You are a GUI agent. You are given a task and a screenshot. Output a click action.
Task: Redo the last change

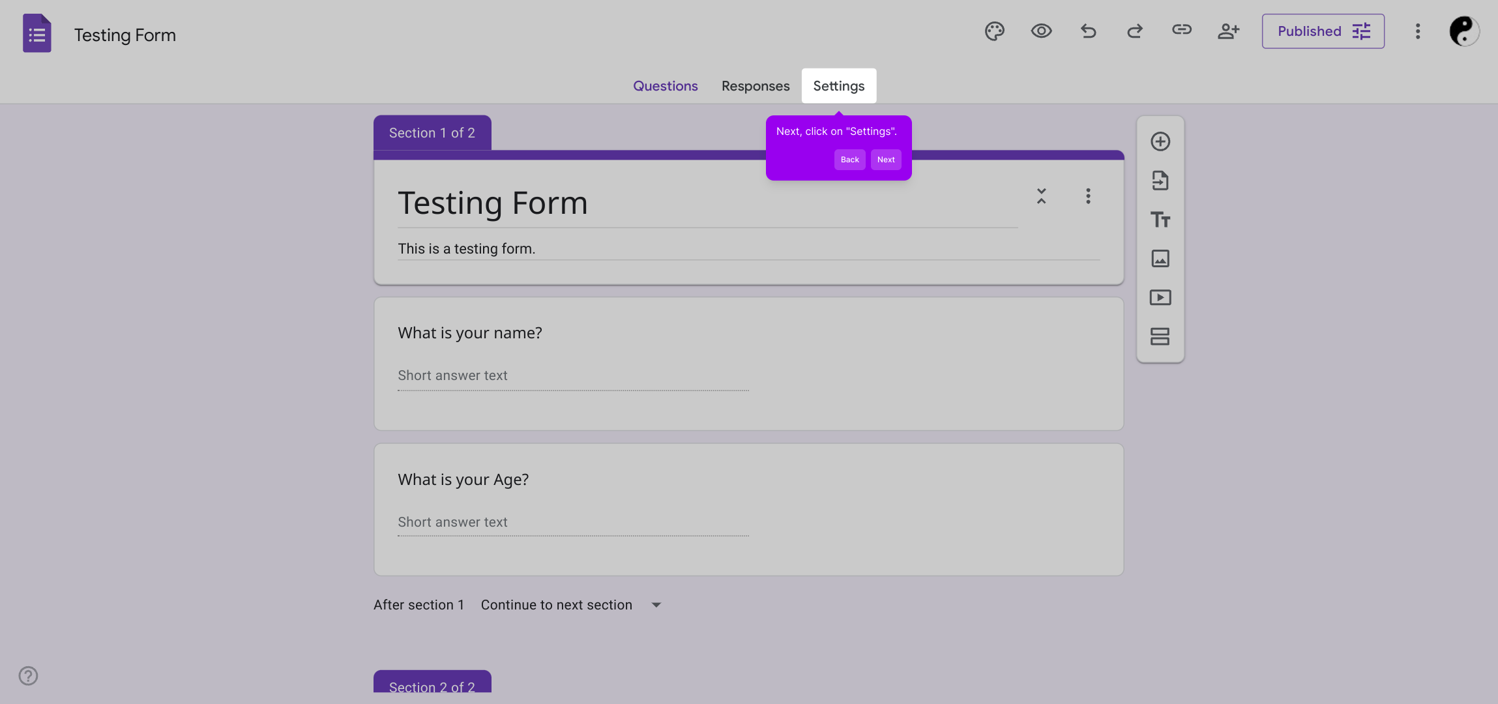[1135, 31]
